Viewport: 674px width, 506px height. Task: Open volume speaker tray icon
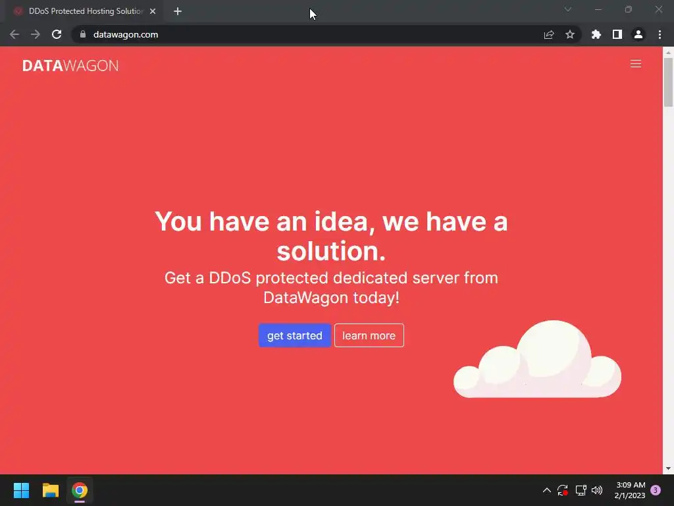(597, 490)
